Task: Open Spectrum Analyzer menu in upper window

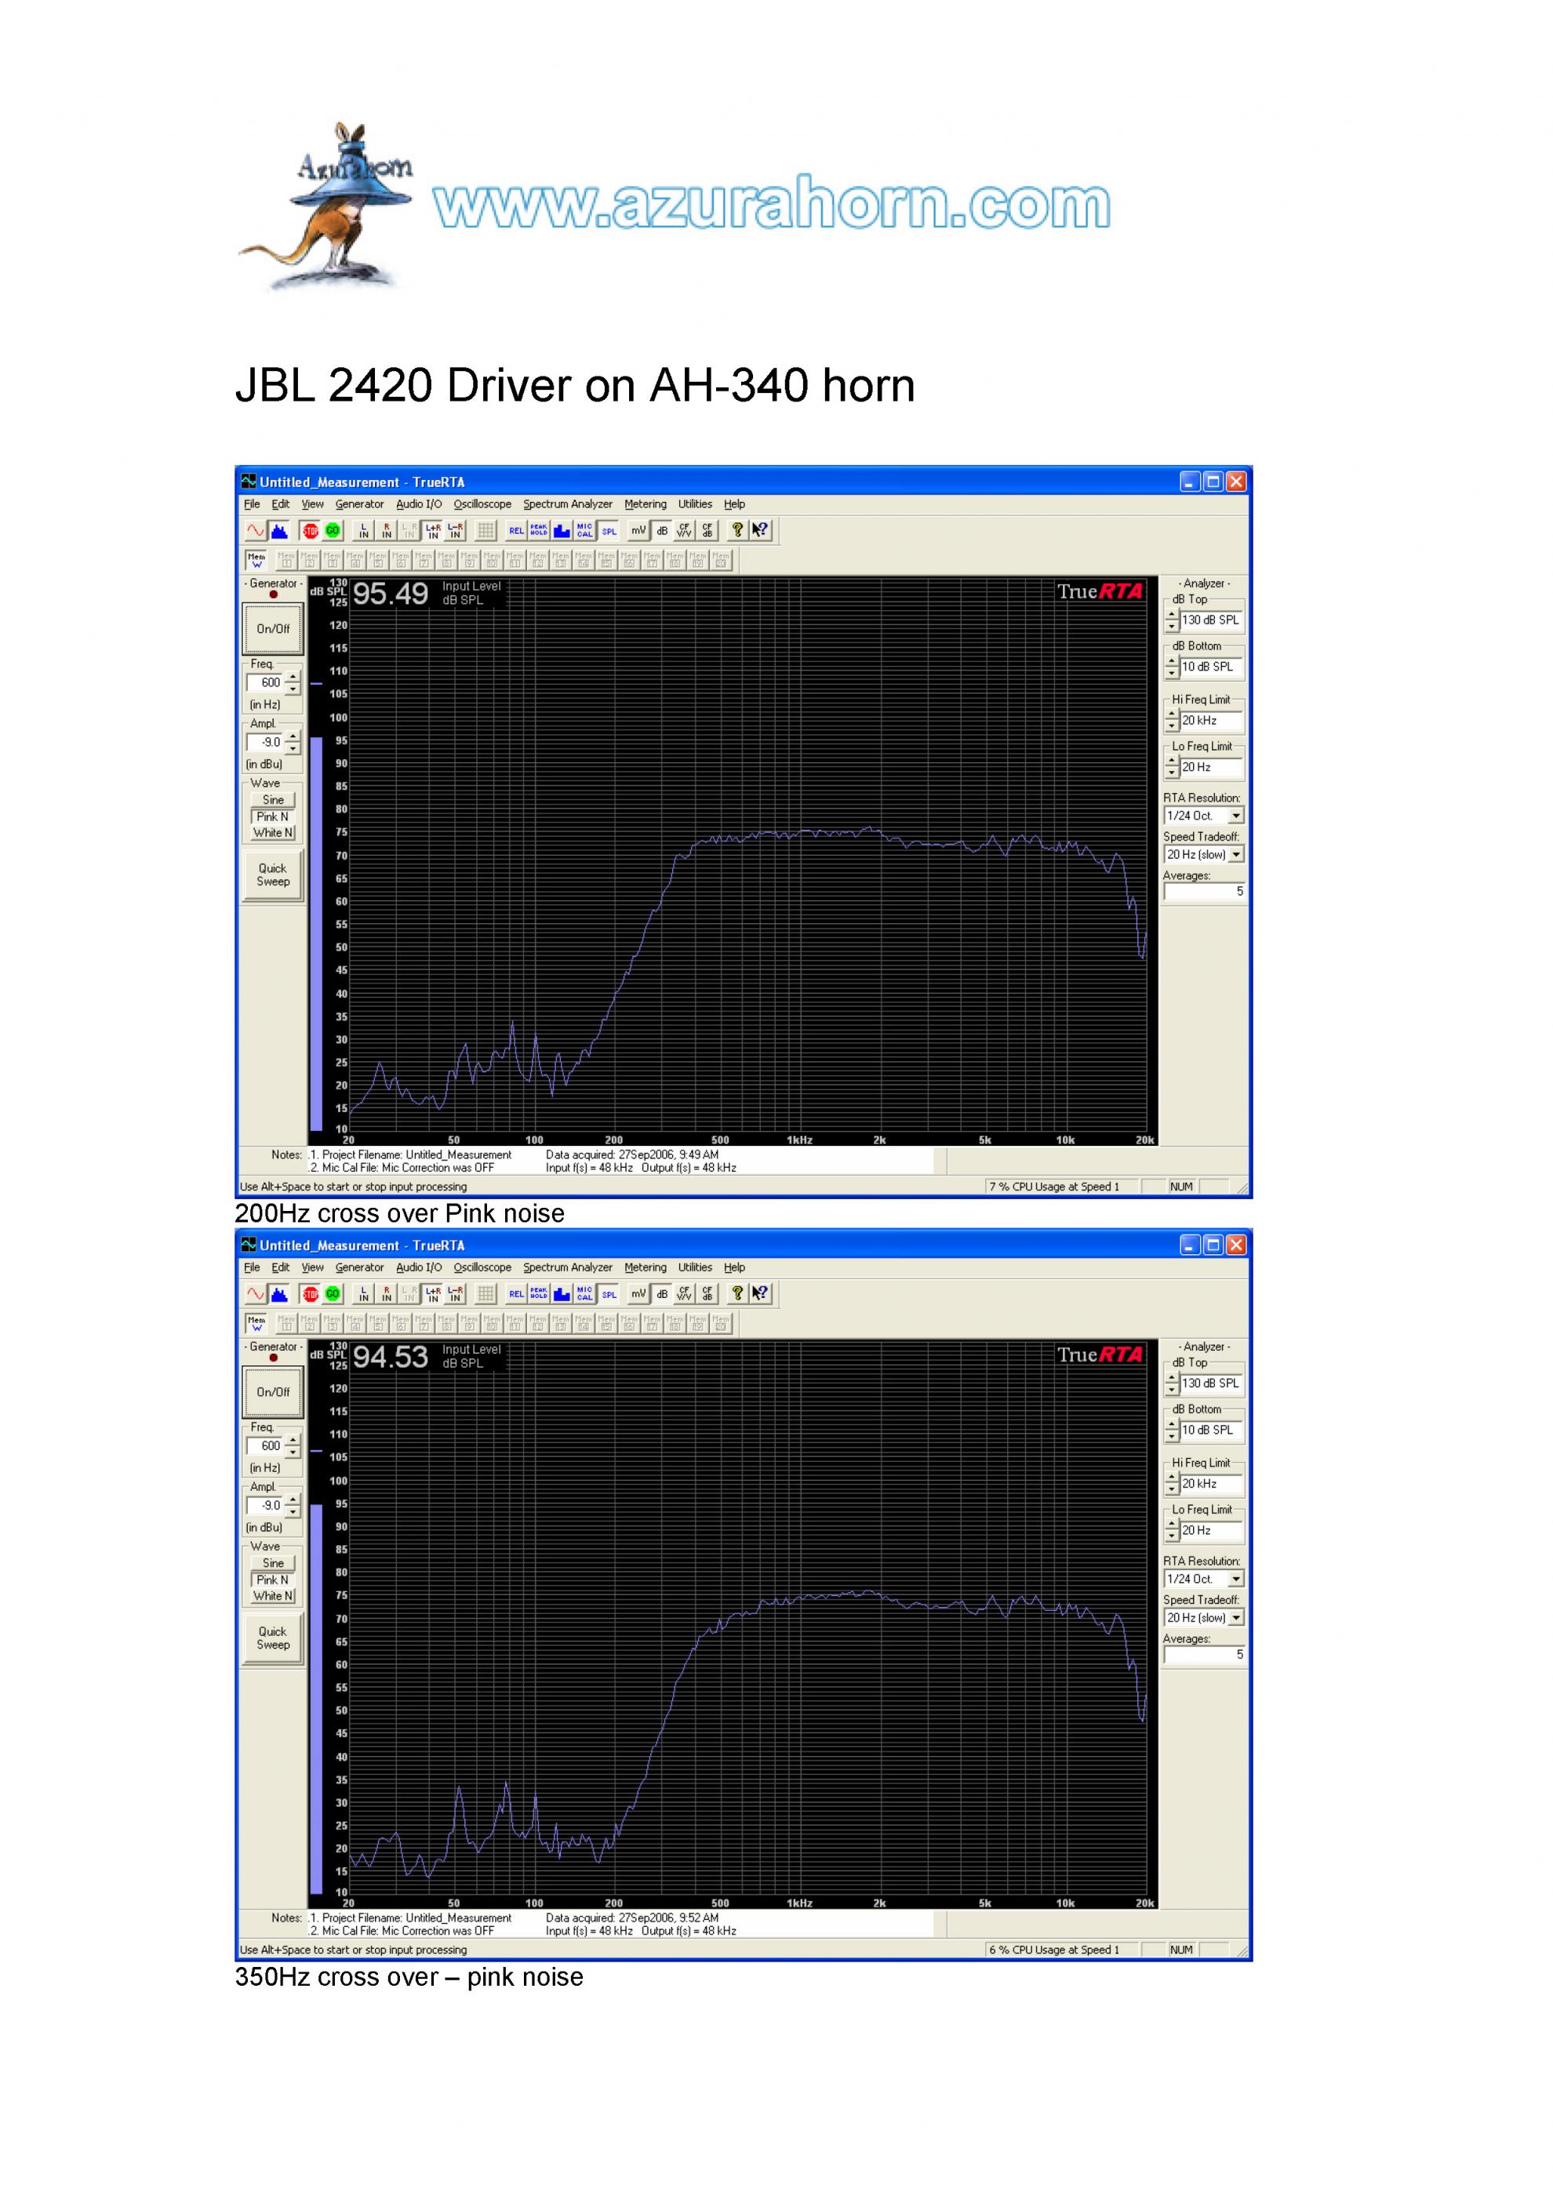Action: (567, 504)
